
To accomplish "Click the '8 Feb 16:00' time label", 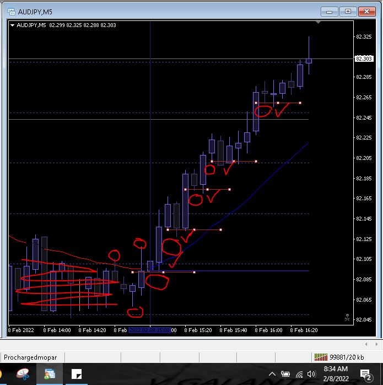I will pyautogui.click(x=268, y=330).
